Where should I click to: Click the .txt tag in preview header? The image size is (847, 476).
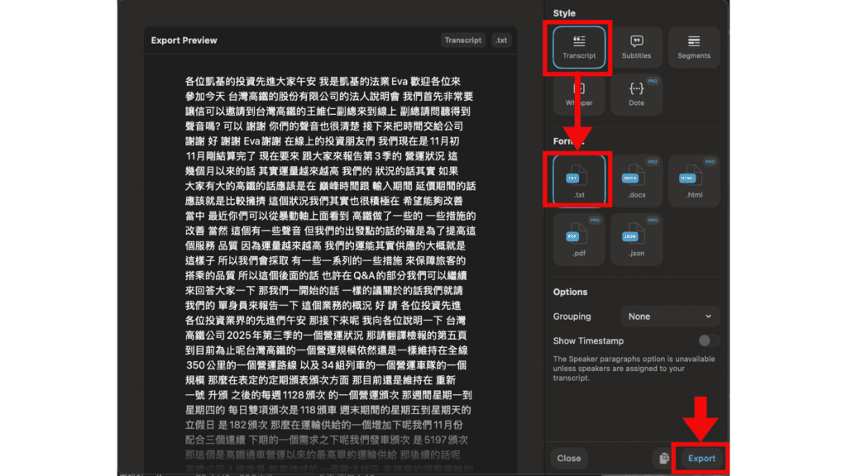(x=500, y=40)
